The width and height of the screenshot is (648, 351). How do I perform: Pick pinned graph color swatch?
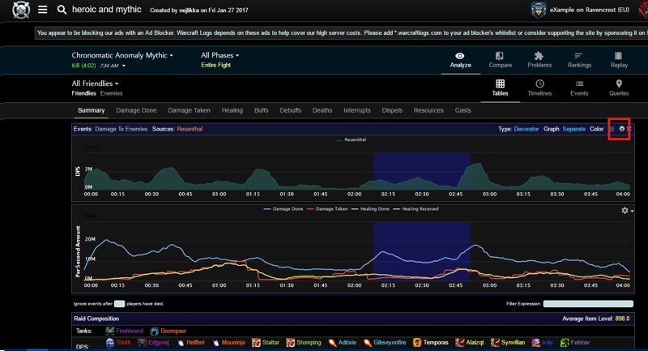tap(612, 129)
